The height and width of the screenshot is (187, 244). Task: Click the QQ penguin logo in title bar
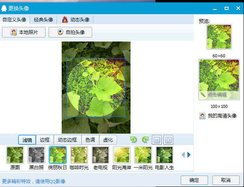[4, 8]
